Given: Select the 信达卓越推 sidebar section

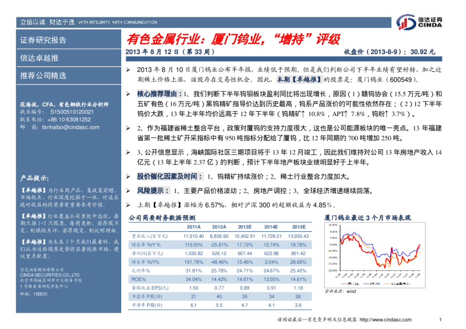Looking at the screenshot, I should pyautogui.click(x=39, y=58).
